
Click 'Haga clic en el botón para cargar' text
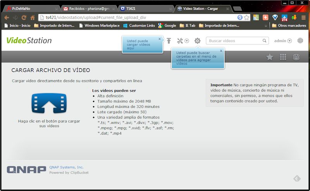[49, 121]
